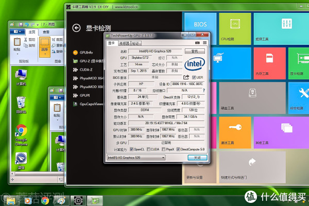Click the horizontal scrollbar in the Paint window
This screenshot has height=206, width=309.
pos(38,174)
